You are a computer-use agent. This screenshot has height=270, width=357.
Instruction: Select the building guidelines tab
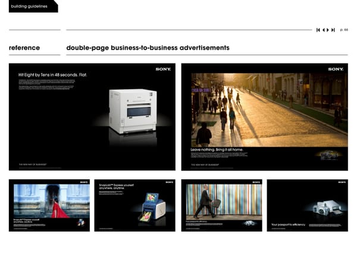click(29, 6)
